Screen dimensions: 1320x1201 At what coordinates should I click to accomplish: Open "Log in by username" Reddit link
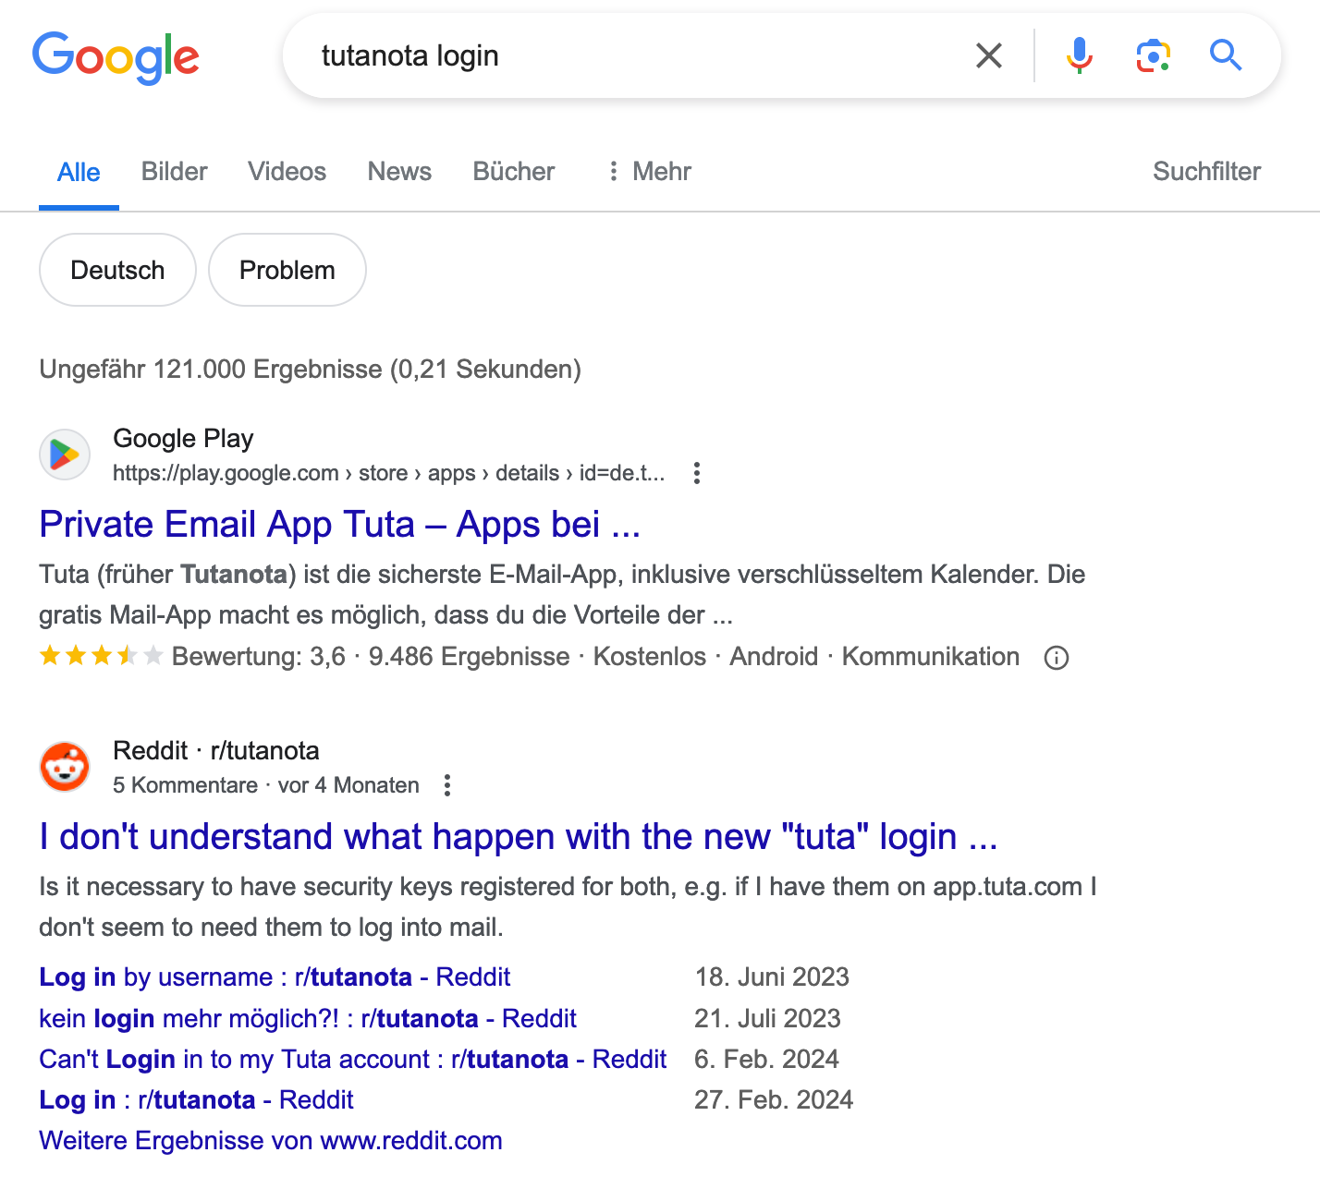tap(275, 977)
